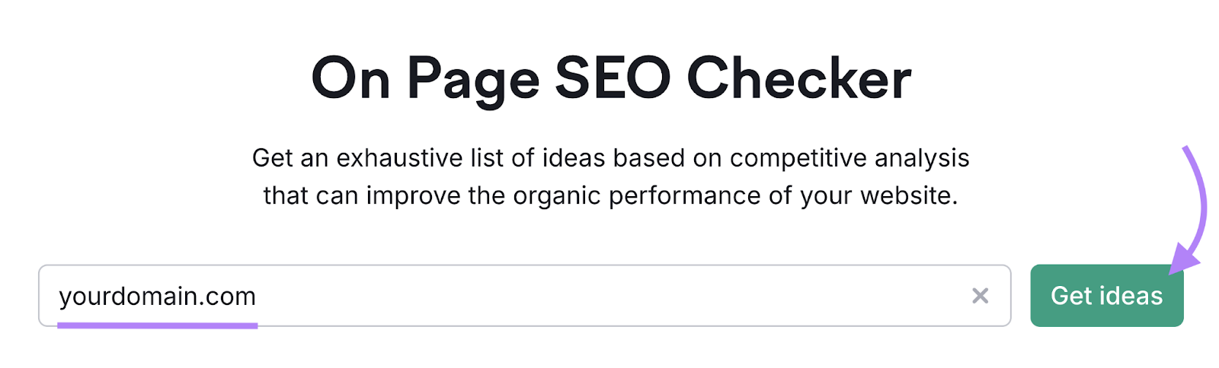
Task: Click the word improve in the description
Action: point(414,196)
